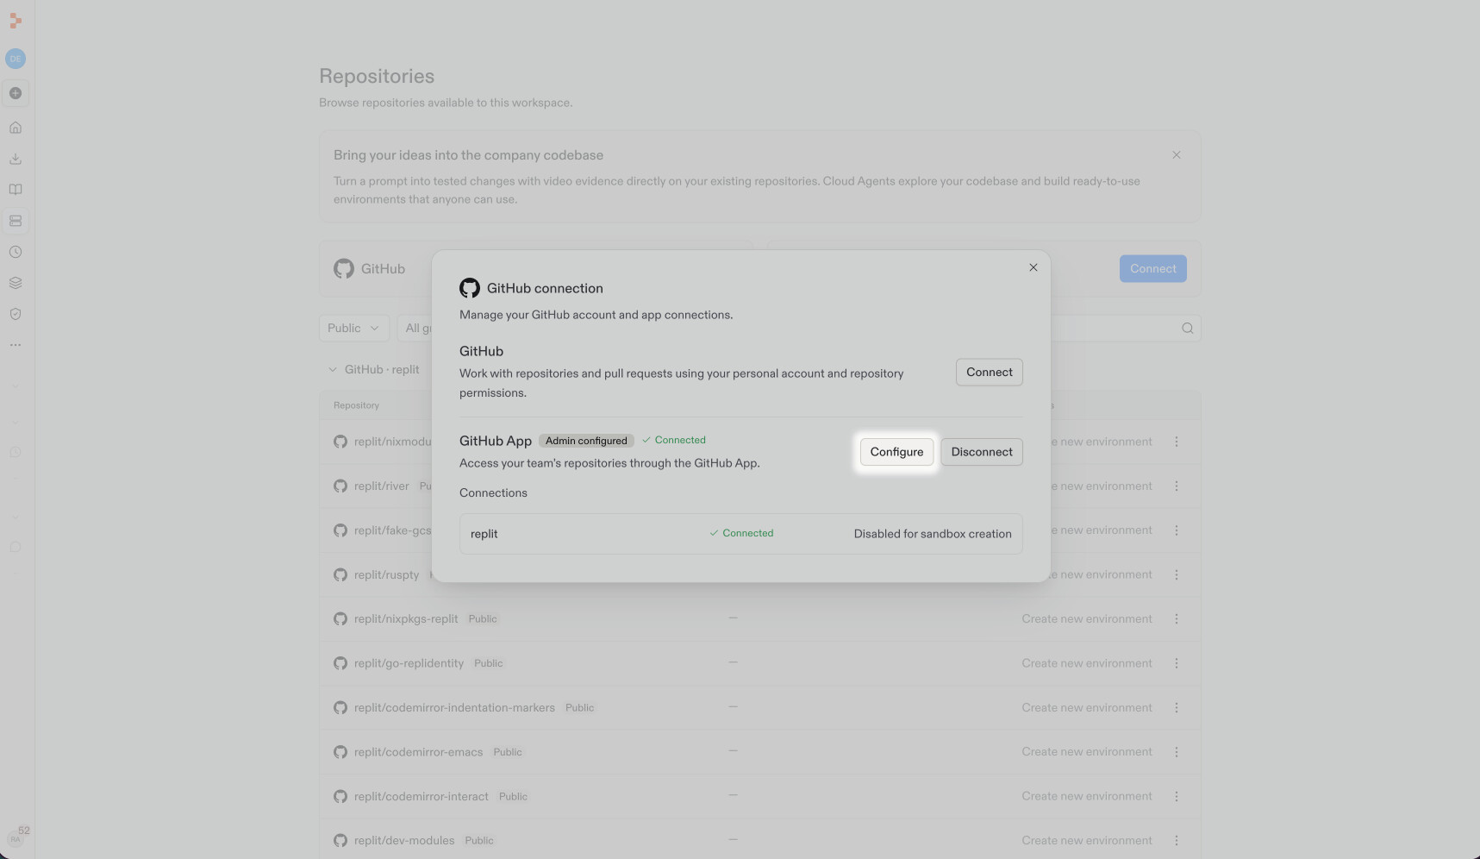Open the stacked layers icon in sidebar
1480x859 pixels.
16,283
